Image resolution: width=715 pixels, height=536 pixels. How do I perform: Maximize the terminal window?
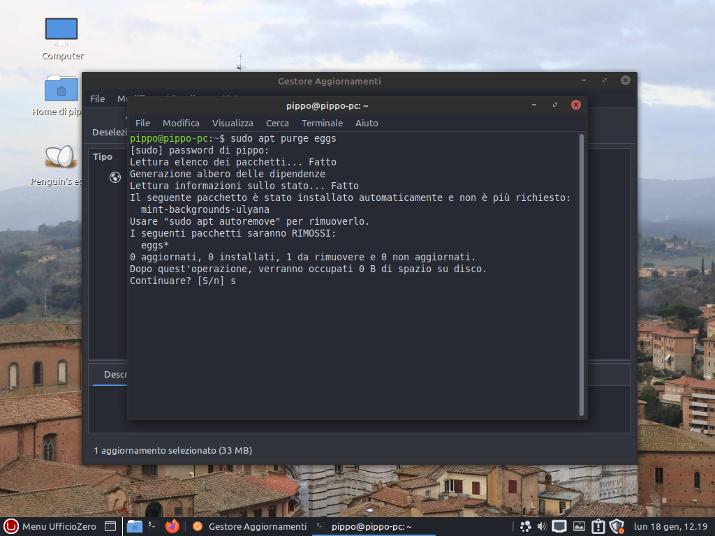point(555,105)
